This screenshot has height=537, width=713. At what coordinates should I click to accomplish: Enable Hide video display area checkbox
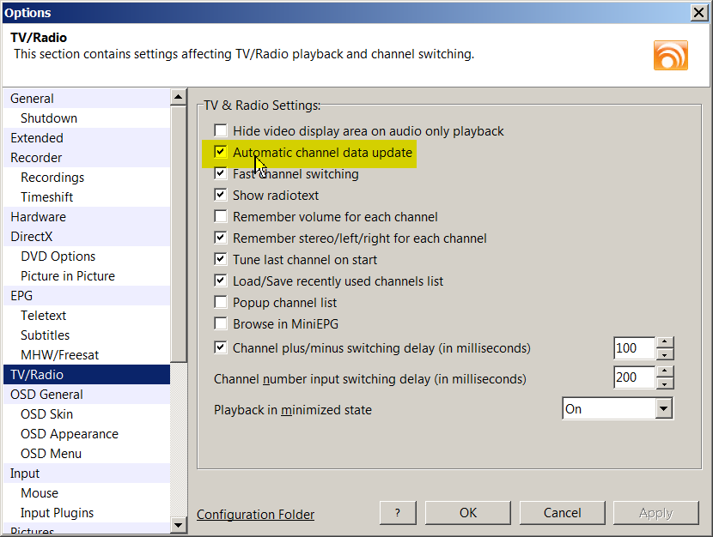(221, 131)
